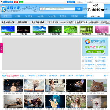The width and height of the screenshot is (110, 110).
Task: Click the pink 分享 share side tab
Action: 2,48
